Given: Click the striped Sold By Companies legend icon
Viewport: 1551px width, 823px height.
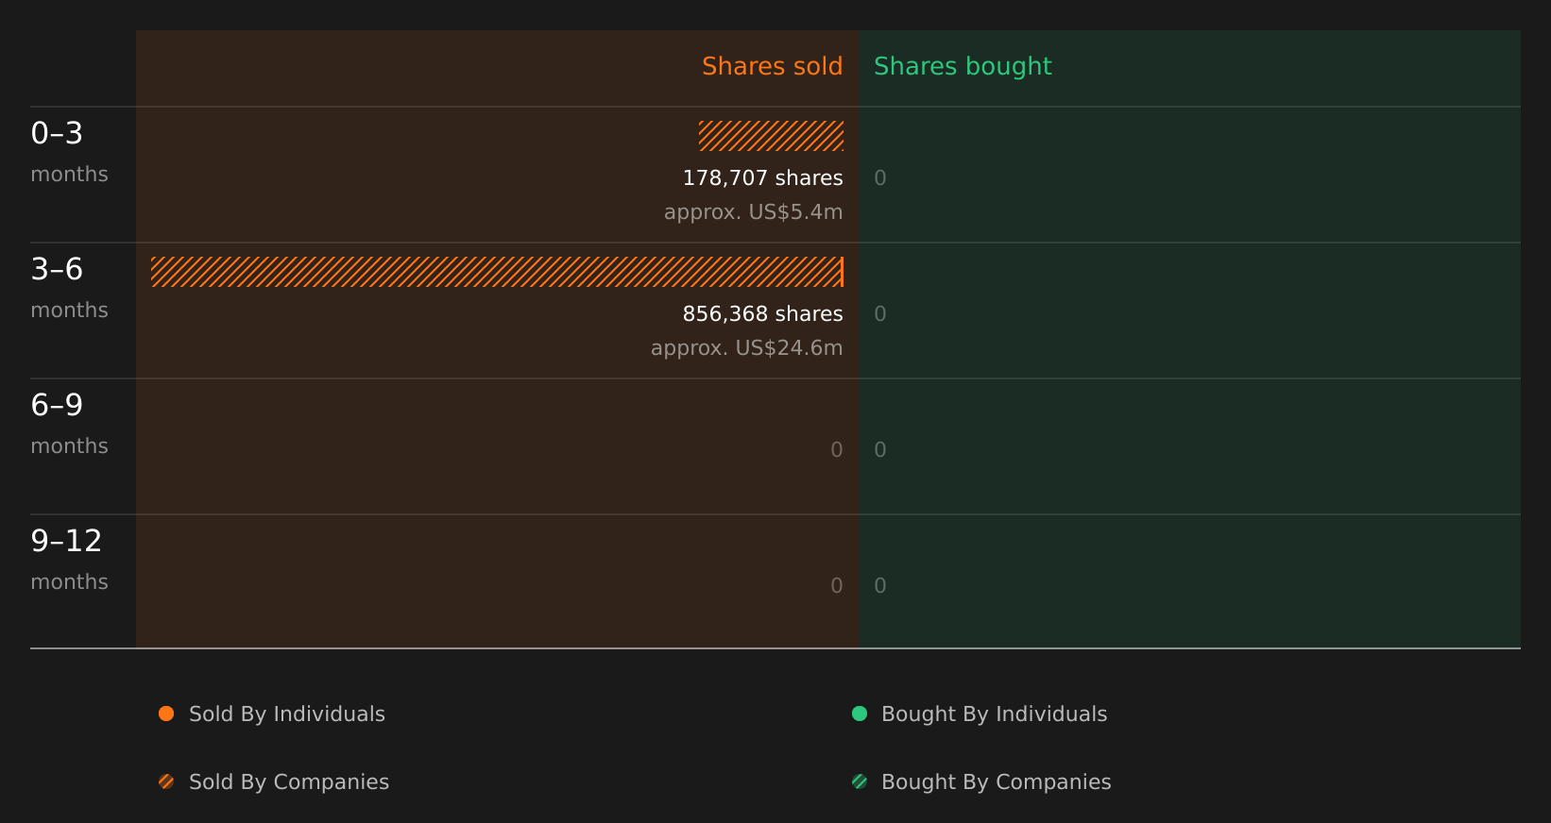Looking at the screenshot, I should [166, 781].
